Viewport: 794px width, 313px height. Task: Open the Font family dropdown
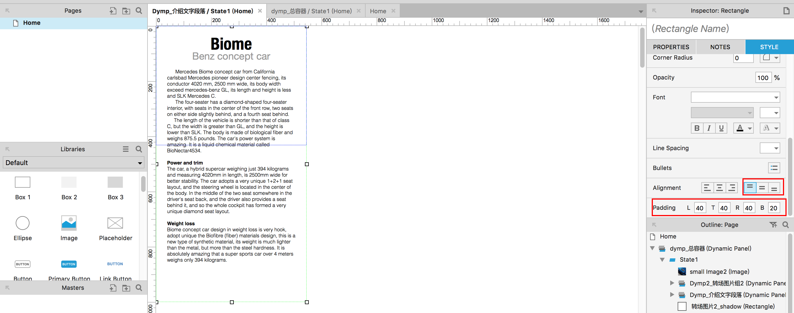[x=735, y=97]
